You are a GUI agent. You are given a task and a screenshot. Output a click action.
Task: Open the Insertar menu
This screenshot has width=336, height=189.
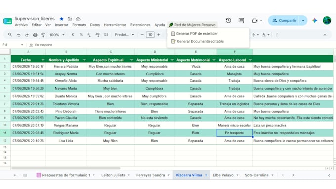coord(61,25)
